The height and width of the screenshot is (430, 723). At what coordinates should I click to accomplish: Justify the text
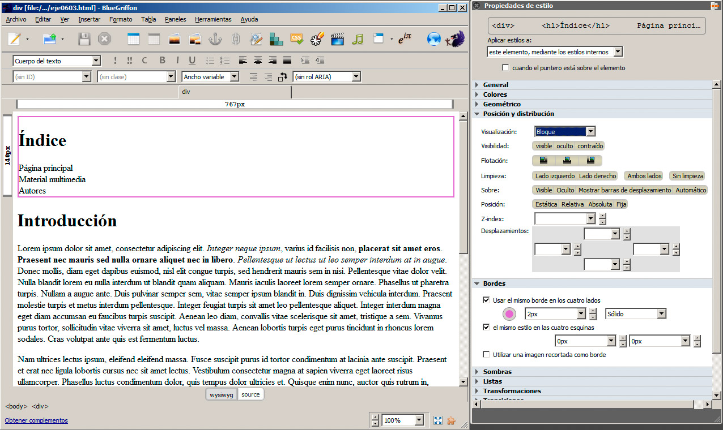click(x=287, y=61)
